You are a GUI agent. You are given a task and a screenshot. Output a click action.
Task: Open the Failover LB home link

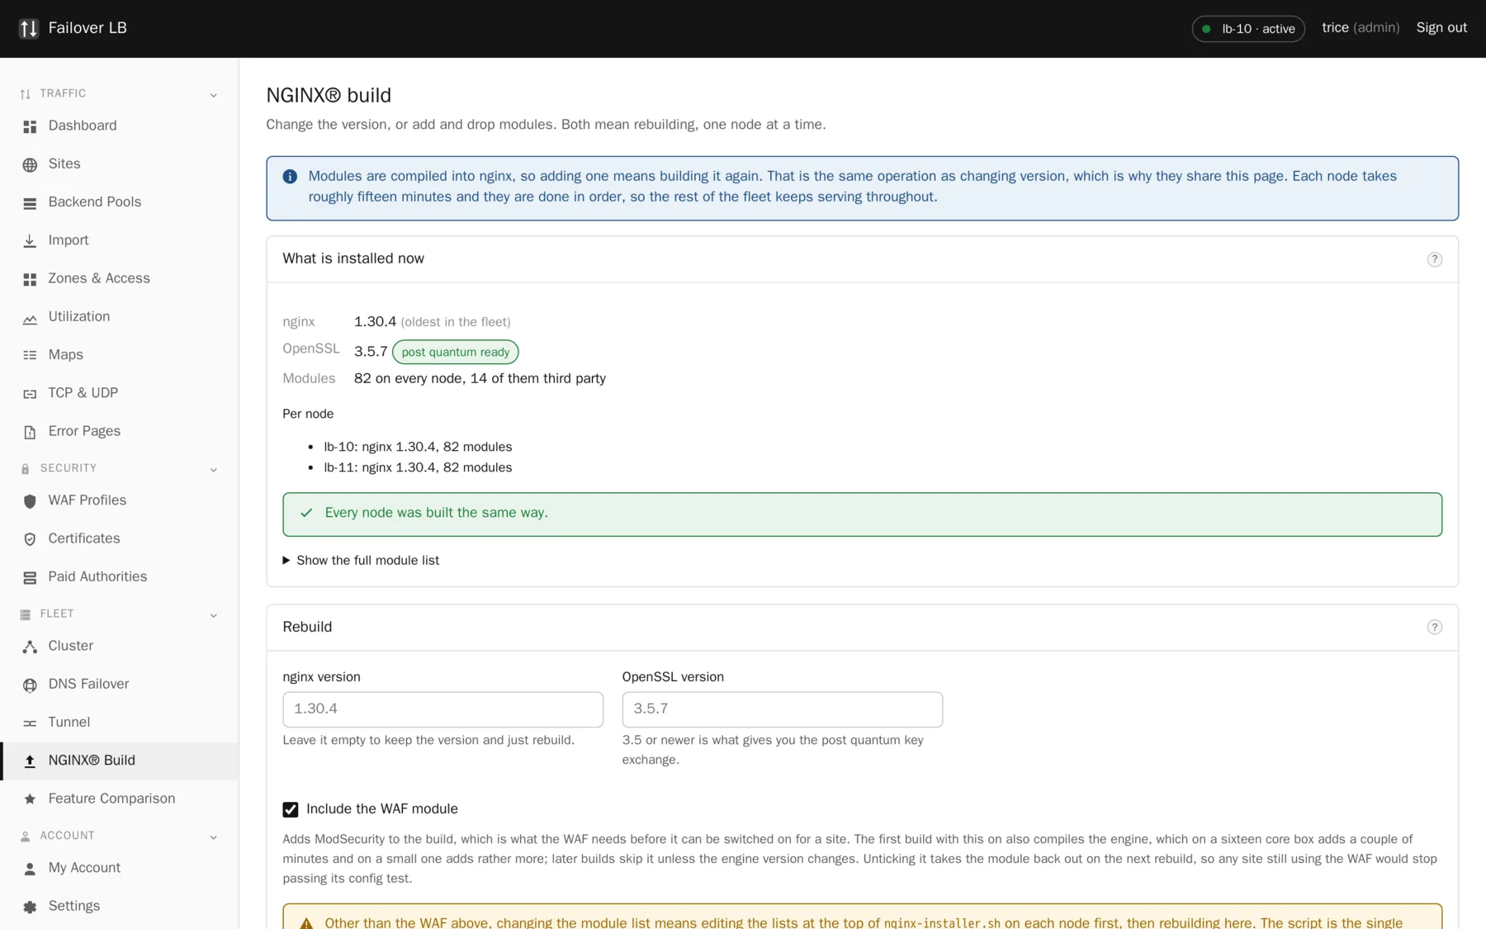73,28
